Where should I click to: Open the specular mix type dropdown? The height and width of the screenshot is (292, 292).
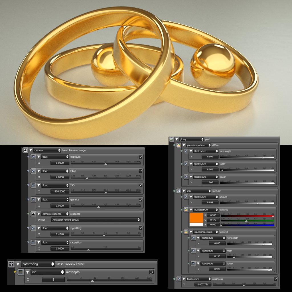point(199,191)
